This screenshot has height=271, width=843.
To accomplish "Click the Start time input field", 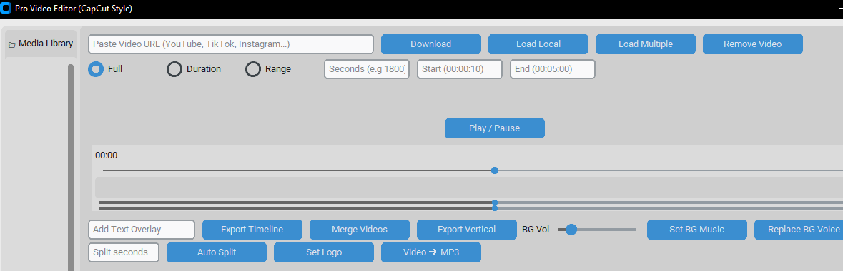I will [x=460, y=69].
